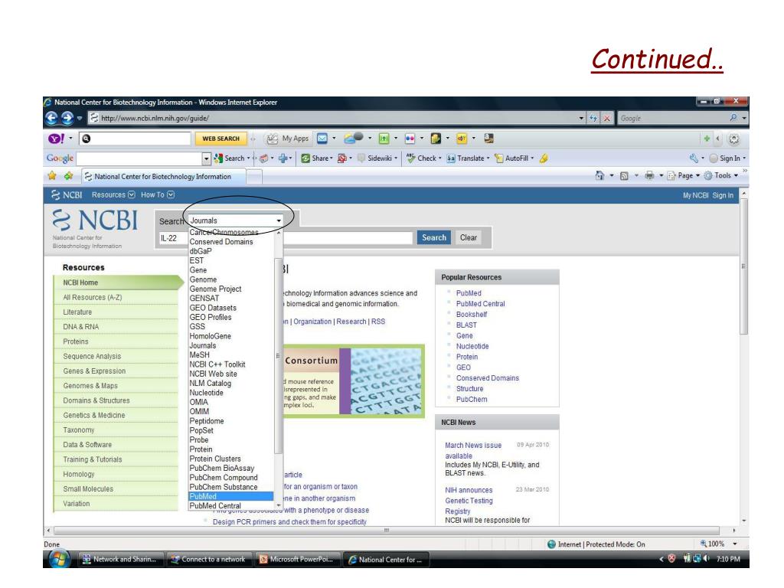Click the URL address bar
The image size is (784, 588).
pyautogui.click(x=332, y=119)
